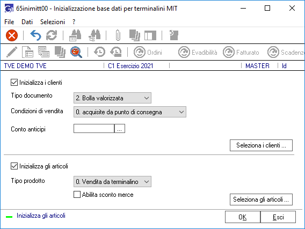Image resolution: width=305 pixels, height=229 pixels.
Task: Click the refresh arrows toolbar icon
Action: point(52,35)
